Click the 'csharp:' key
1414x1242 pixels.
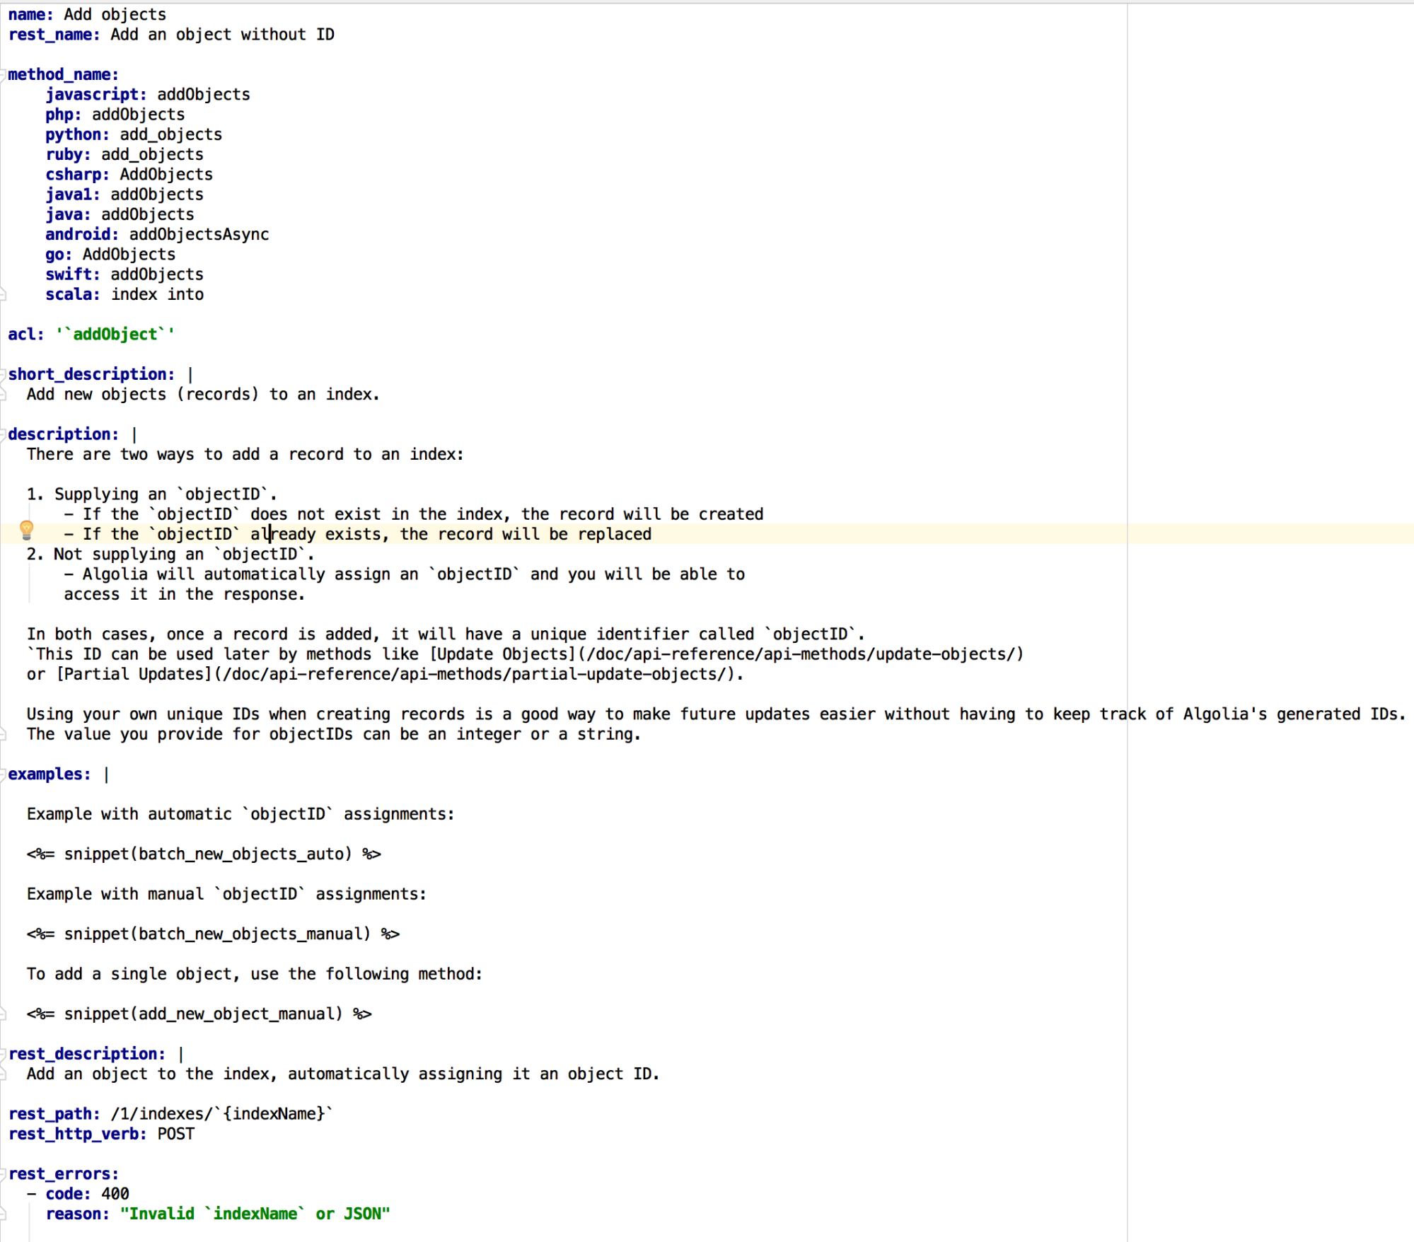coord(78,175)
